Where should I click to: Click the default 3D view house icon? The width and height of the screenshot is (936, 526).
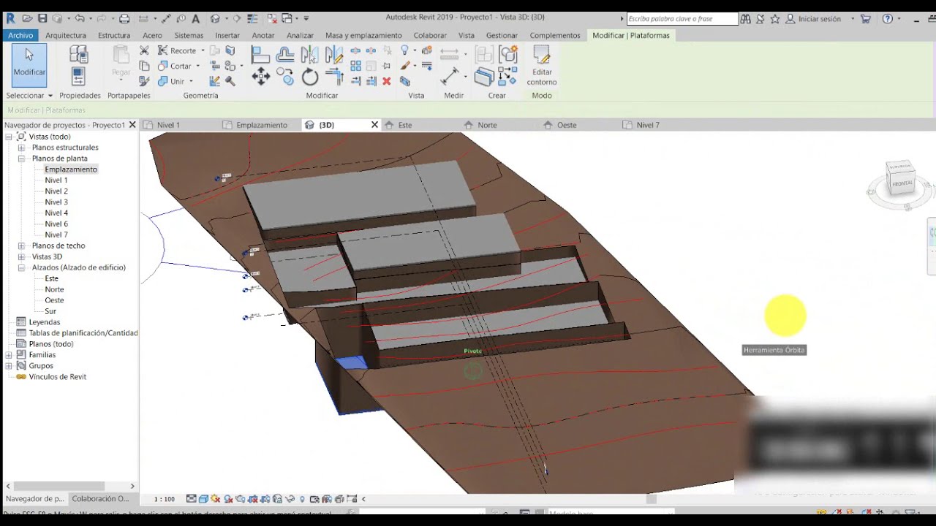[215, 18]
